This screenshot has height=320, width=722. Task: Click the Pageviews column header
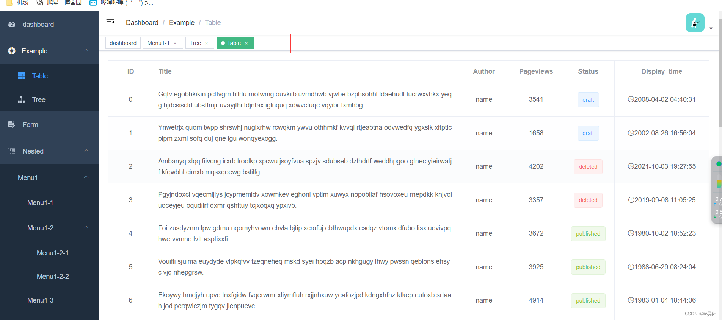tap(536, 71)
